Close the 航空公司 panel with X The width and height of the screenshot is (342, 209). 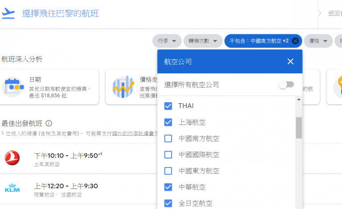(x=290, y=62)
